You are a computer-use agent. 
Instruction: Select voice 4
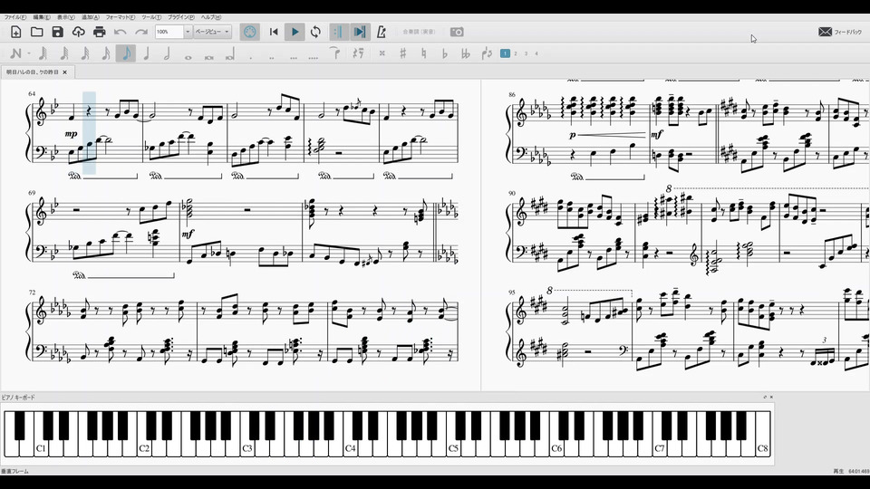(x=536, y=53)
